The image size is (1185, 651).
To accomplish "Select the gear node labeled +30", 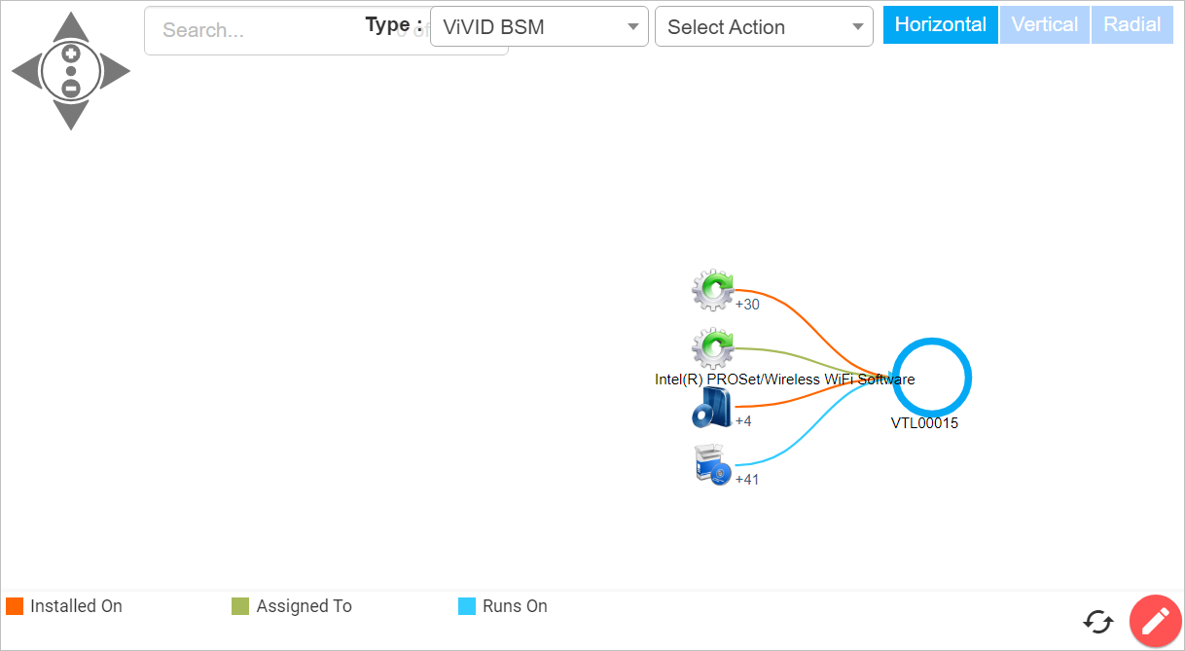I will pos(713,289).
